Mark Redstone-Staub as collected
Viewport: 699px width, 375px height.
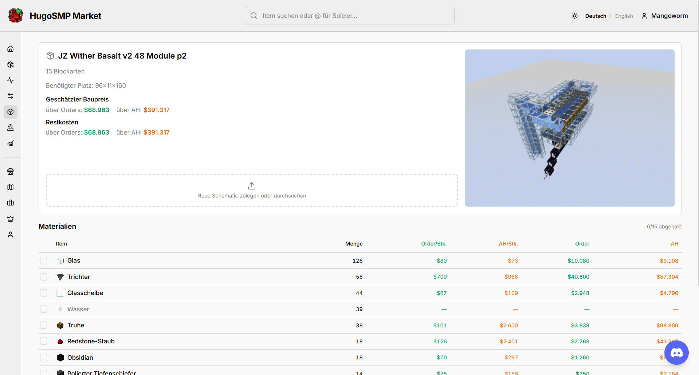[44, 341]
